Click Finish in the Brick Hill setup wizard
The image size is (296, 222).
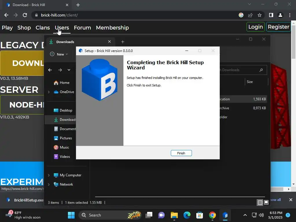point(181,153)
